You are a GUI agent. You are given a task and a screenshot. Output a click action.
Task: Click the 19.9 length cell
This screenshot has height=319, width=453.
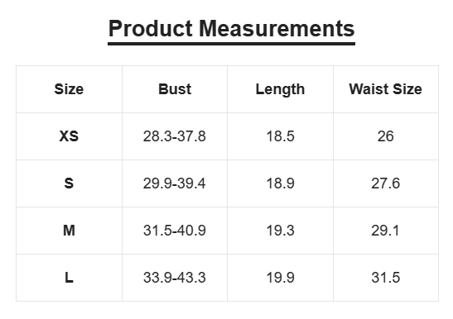click(x=280, y=278)
